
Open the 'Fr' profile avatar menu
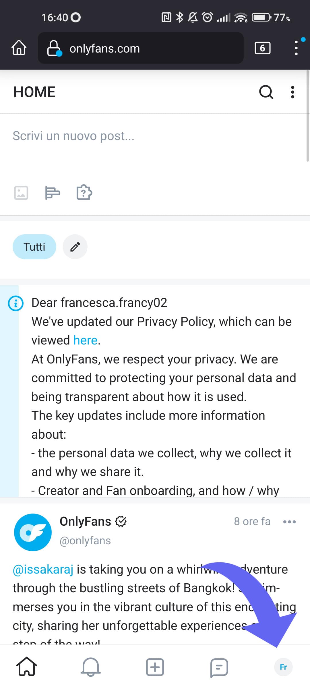pos(283,667)
